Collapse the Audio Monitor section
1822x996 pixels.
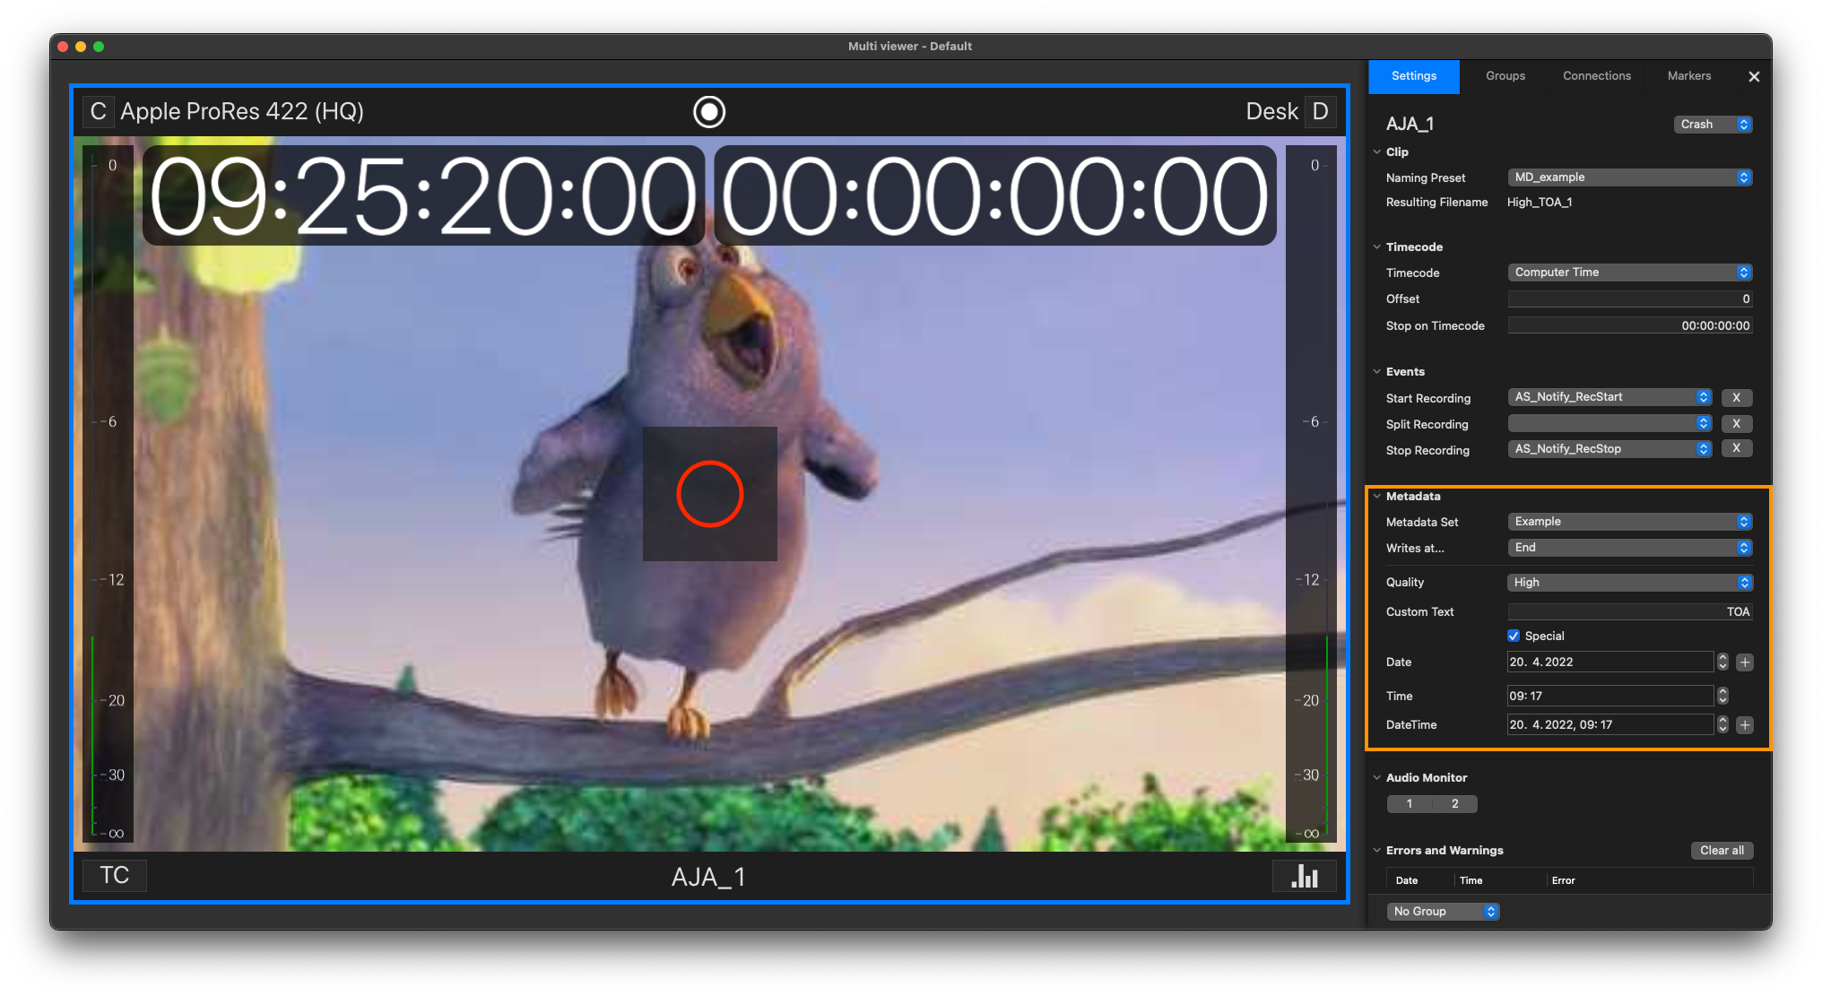pyautogui.click(x=1377, y=777)
